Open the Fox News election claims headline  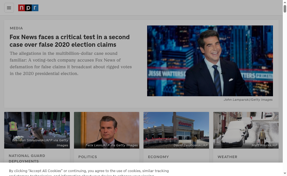(x=70, y=41)
